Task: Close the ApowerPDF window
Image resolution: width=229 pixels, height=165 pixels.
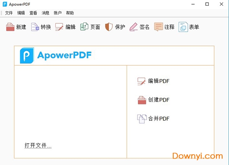Action: (x=221, y=4)
